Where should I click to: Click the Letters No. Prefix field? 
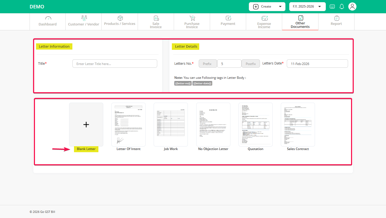pyautogui.click(x=208, y=64)
